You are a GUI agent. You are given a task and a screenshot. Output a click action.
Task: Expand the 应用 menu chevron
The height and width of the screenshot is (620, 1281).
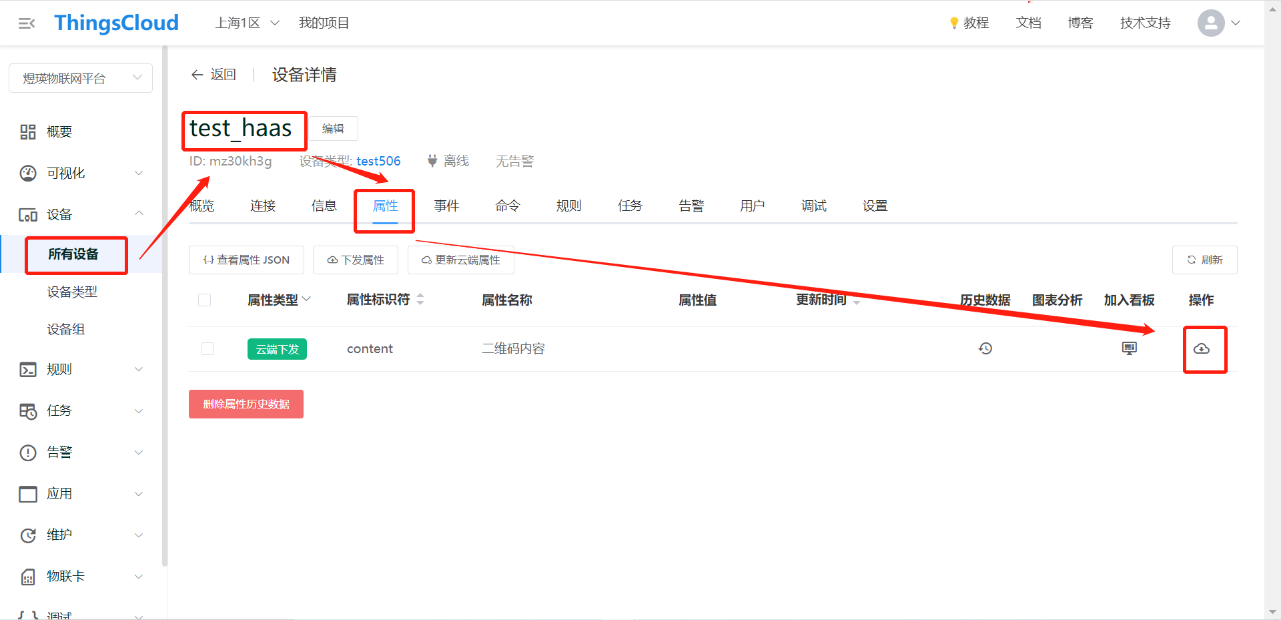tap(139, 494)
